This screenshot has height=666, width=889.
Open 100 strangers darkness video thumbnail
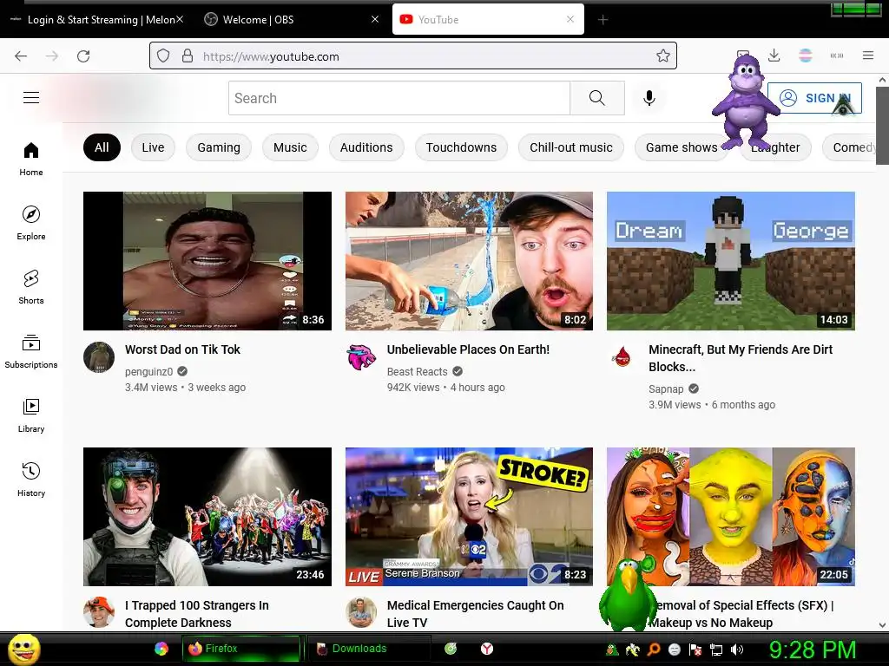click(x=207, y=517)
